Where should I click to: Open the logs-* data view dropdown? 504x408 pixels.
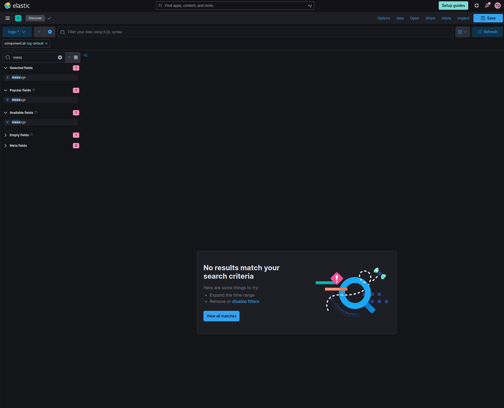pos(17,32)
